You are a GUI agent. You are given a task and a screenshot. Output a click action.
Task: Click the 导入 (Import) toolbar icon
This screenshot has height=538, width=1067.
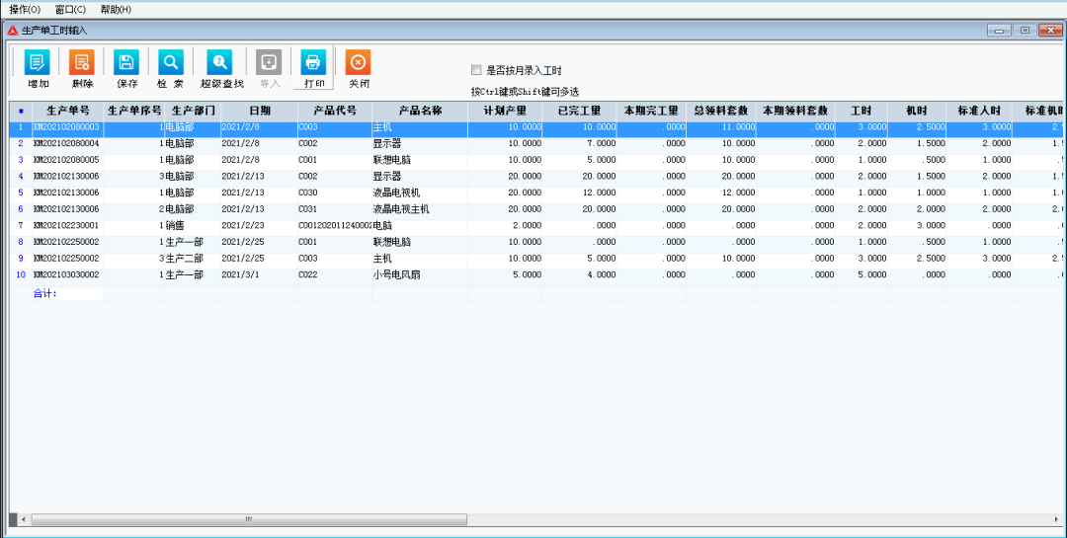pyautogui.click(x=269, y=63)
